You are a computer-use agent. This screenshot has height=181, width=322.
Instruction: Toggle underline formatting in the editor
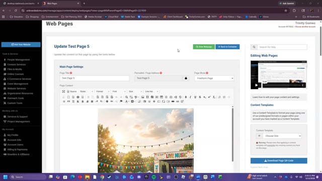[195, 97]
